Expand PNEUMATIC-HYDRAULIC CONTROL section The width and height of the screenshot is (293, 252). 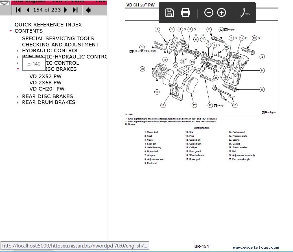(x=18, y=57)
